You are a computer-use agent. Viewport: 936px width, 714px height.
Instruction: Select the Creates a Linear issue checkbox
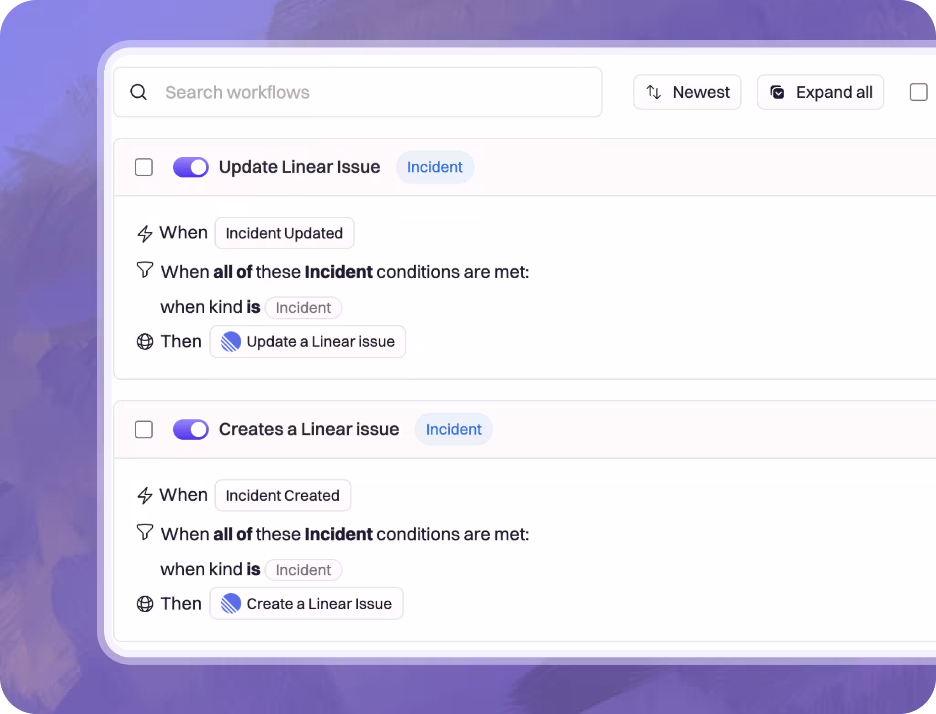[144, 430]
